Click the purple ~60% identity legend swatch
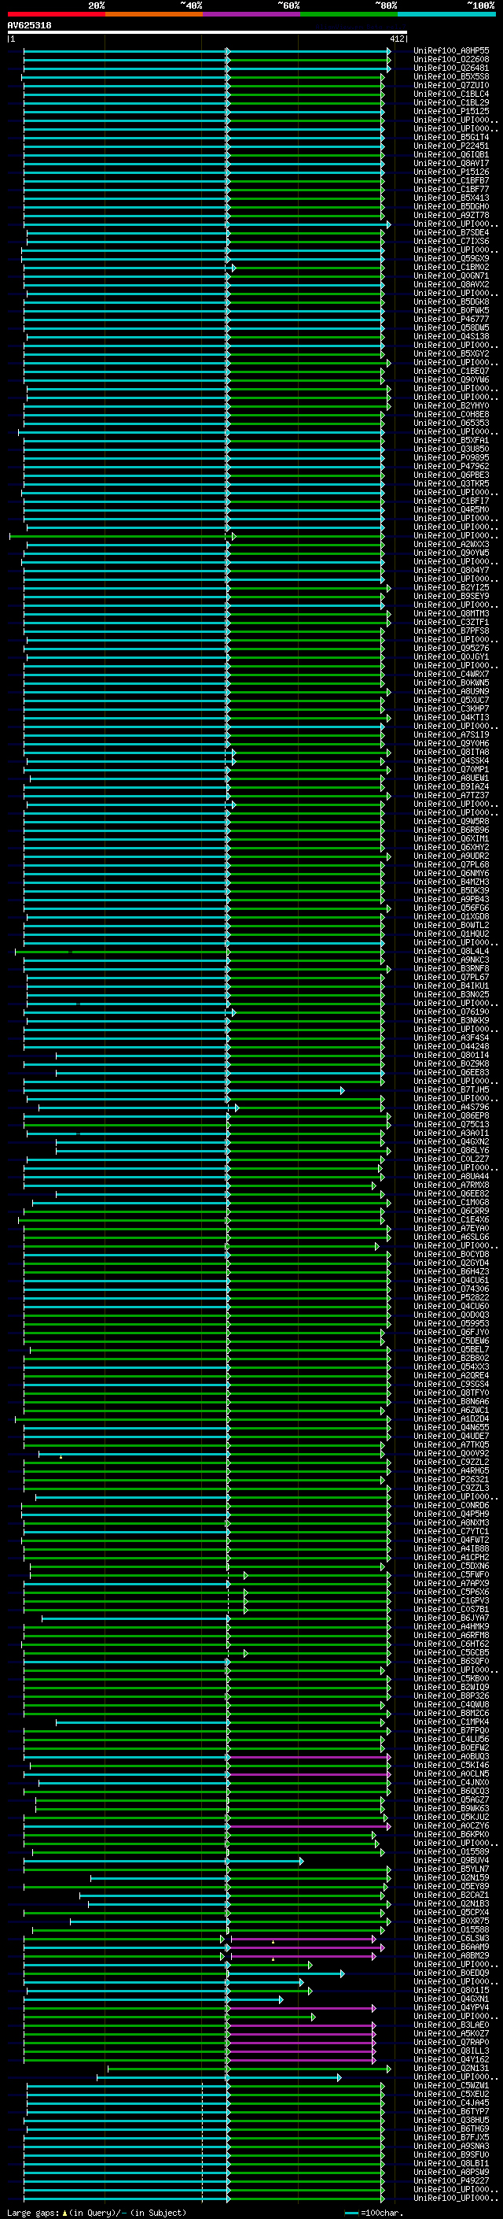 click(251, 15)
